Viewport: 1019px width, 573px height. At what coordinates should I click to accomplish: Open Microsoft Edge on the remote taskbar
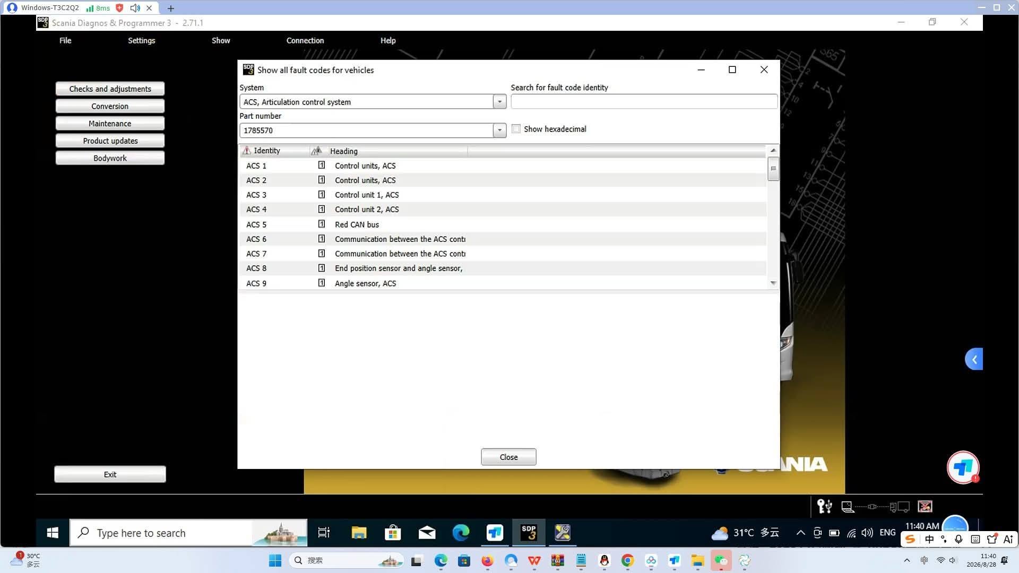click(461, 533)
